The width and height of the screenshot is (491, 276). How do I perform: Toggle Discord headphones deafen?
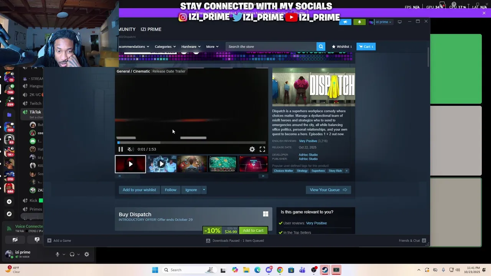click(x=72, y=254)
